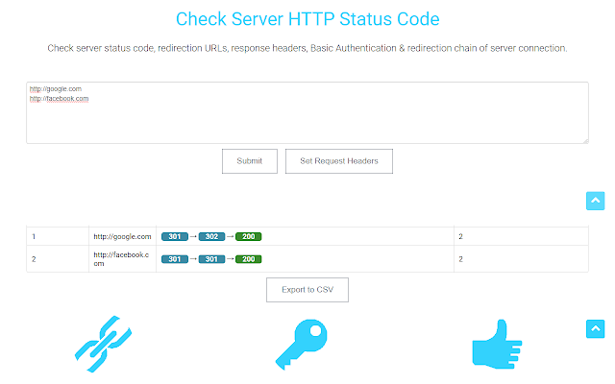Click http://google.com line in the textarea
The height and width of the screenshot is (384, 615).
[x=56, y=89]
